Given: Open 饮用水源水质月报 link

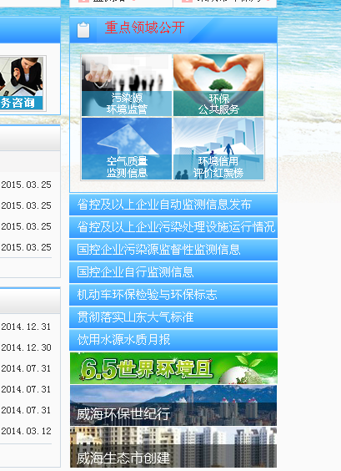Looking at the screenshot, I should point(173,340).
